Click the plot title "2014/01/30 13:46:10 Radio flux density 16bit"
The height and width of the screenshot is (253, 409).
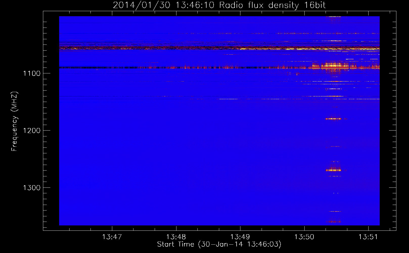(219, 5)
